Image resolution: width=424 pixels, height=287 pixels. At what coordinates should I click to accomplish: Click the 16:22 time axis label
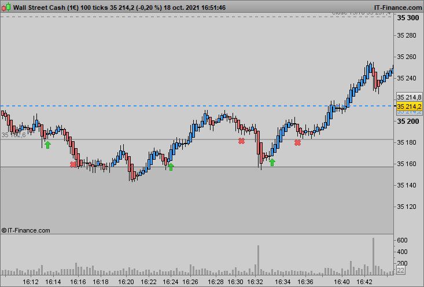point(149,282)
